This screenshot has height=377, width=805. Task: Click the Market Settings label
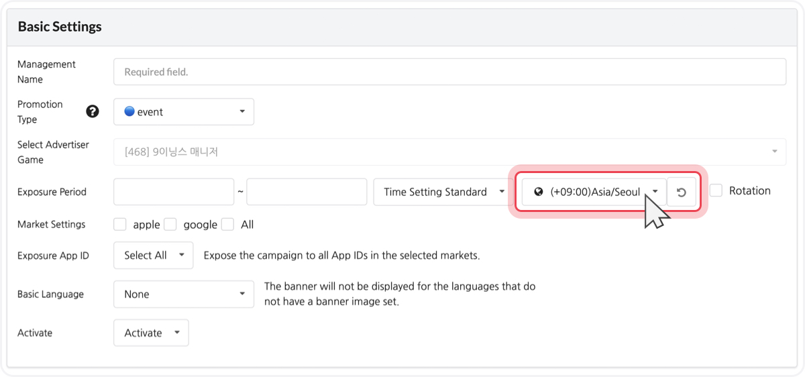point(52,224)
